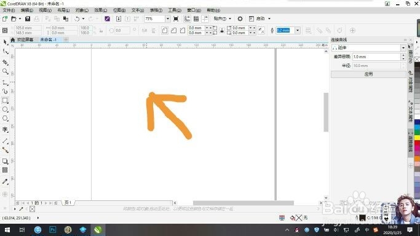Select the Zoom magnifier tool

click(5, 71)
